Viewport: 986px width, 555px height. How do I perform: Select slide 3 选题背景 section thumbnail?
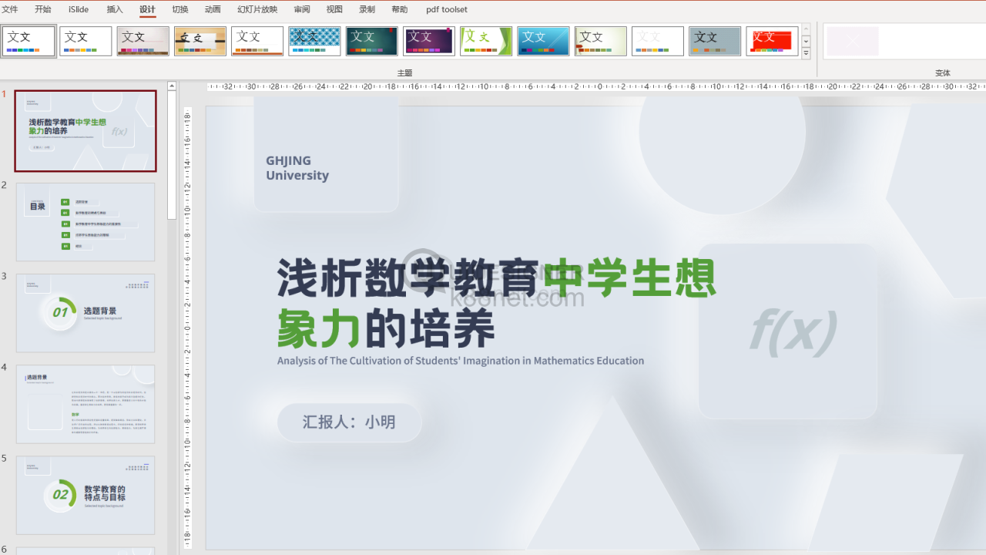tap(86, 313)
